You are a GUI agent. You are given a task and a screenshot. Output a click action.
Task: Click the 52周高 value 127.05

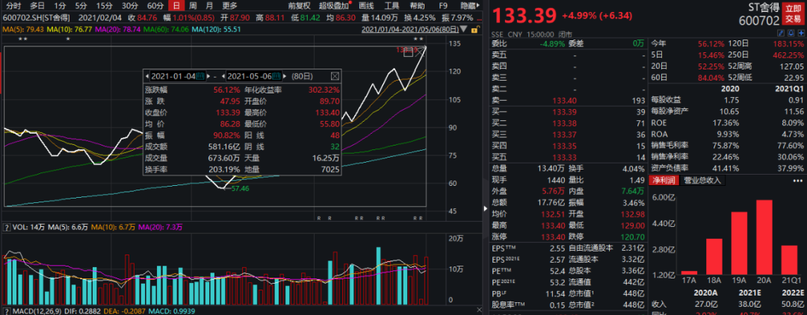click(x=791, y=66)
